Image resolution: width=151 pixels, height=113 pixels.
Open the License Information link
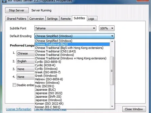19,109
